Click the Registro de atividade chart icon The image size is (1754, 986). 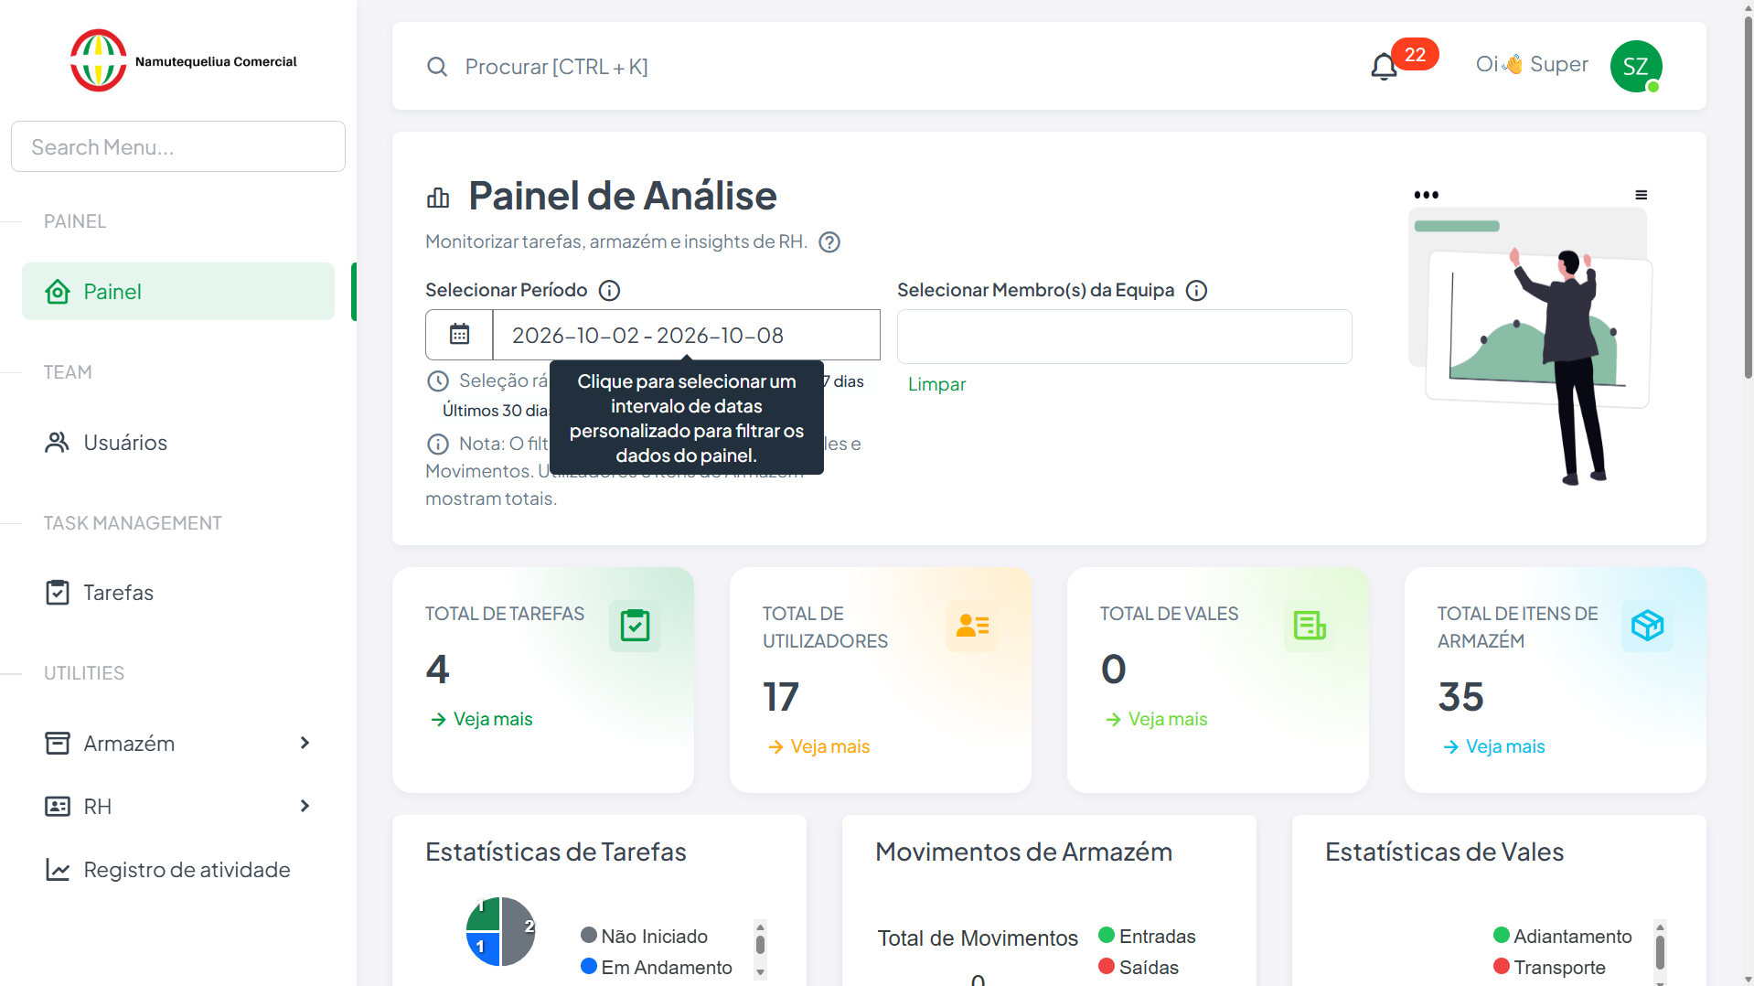pos(58,870)
